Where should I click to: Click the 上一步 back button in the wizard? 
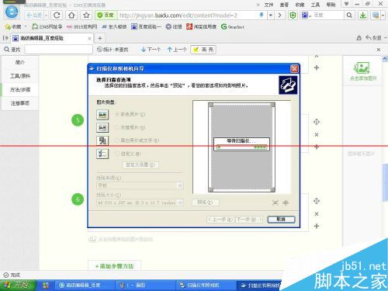[x=220, y=220]
